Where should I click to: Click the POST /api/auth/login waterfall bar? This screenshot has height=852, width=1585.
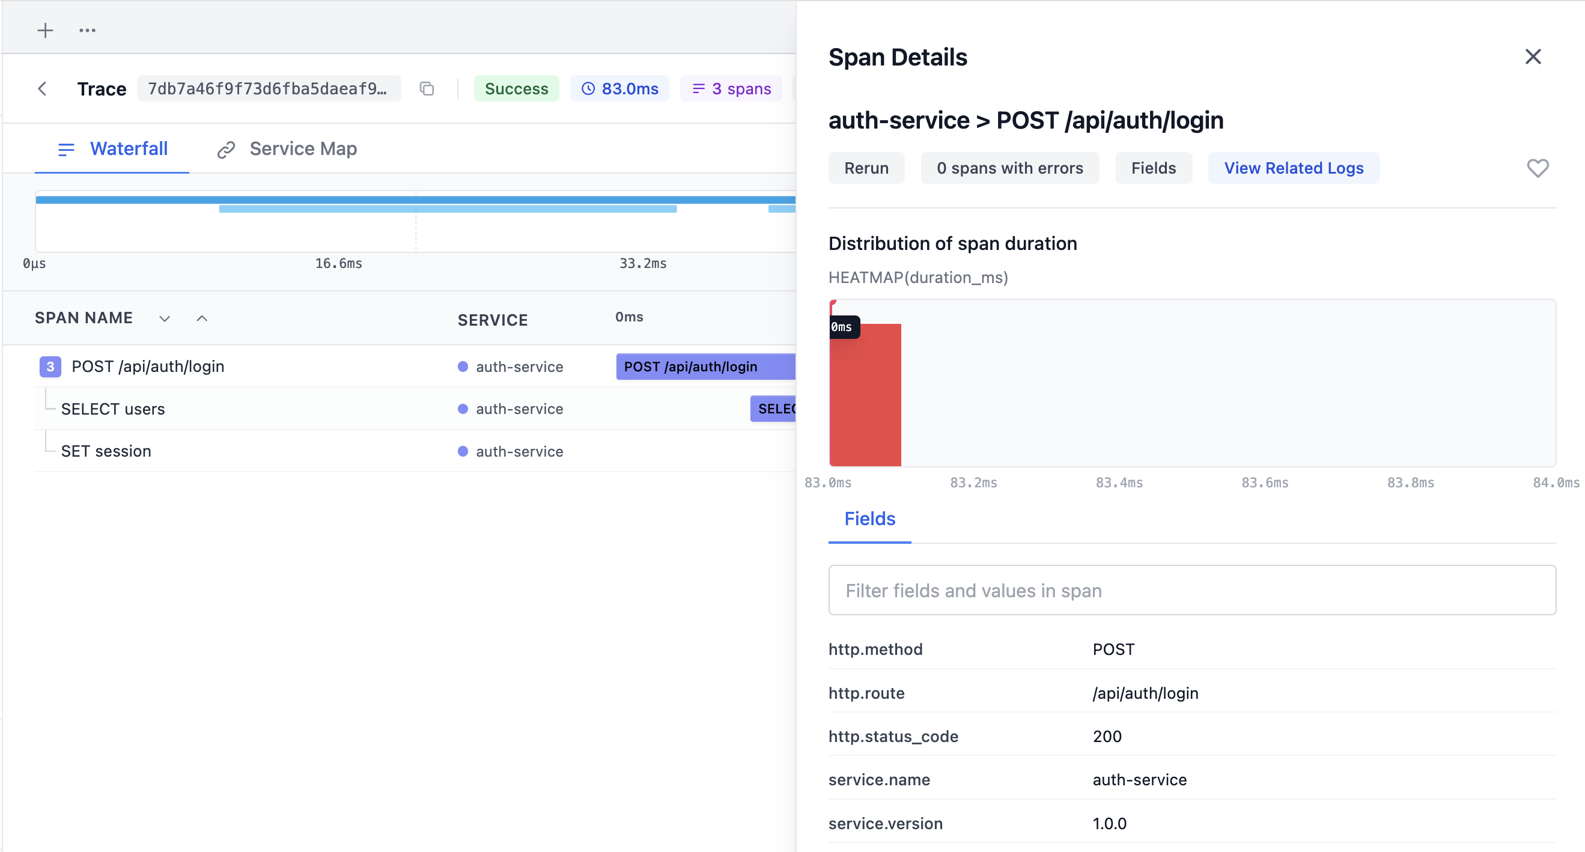pos(705,367)
